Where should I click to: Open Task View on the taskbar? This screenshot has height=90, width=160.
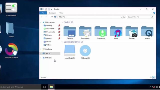click(x=44, y=87)
